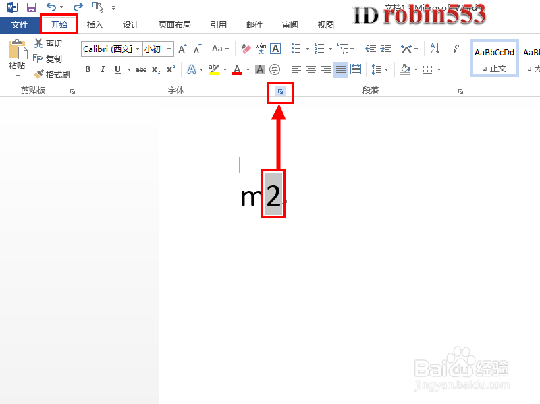The height and width of the screenshot is (404, 540).
Task: Decrease font size with shrink font icon
Action: click(197, 49)
